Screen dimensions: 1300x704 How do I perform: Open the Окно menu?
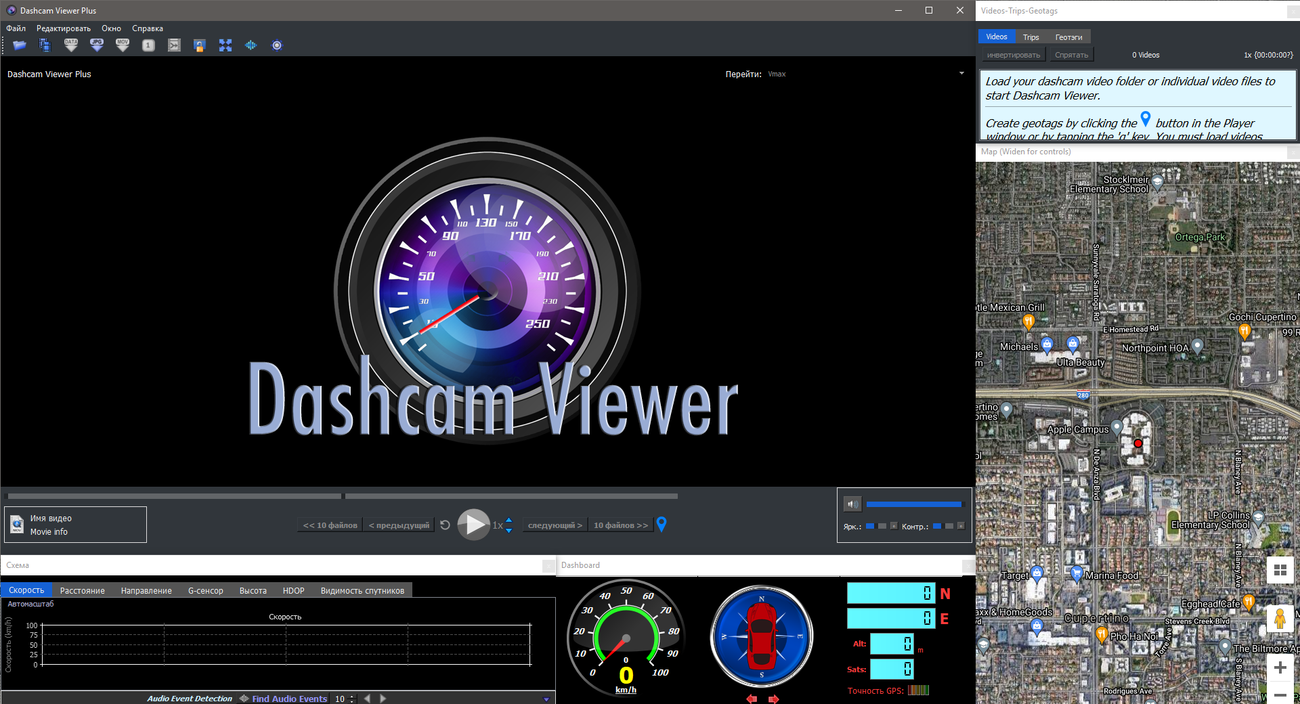[111, 28]
